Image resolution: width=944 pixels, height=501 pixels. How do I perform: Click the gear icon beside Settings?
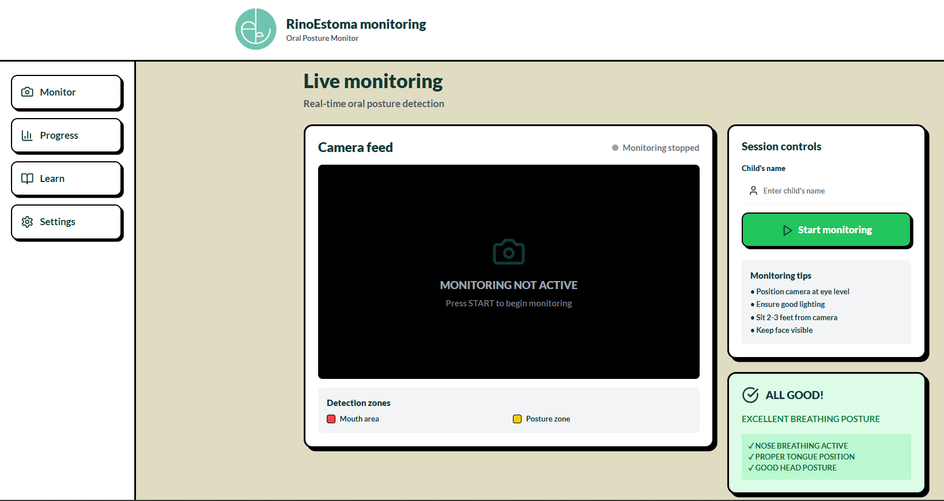27,222
